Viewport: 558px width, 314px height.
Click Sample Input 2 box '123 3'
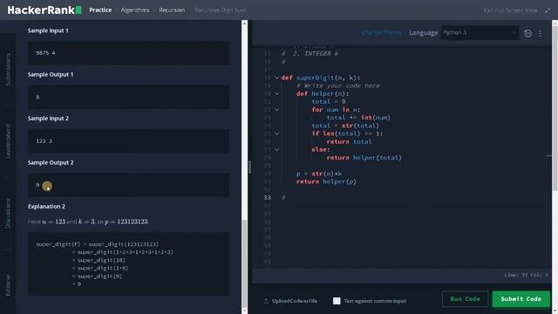[x=128, y=141]
